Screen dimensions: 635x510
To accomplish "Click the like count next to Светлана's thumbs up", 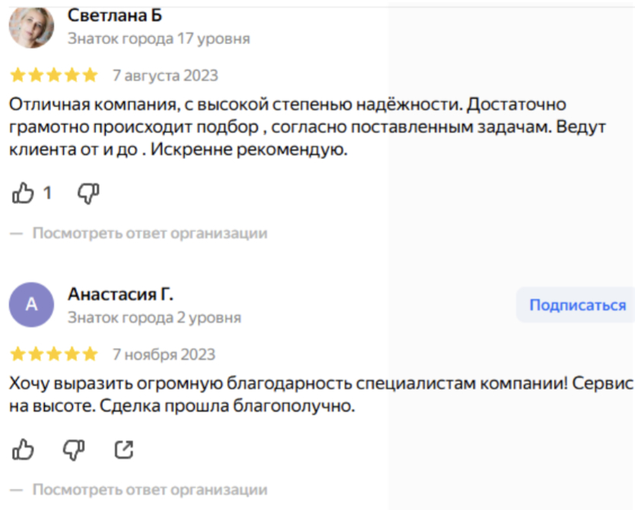I will point(47,194).
